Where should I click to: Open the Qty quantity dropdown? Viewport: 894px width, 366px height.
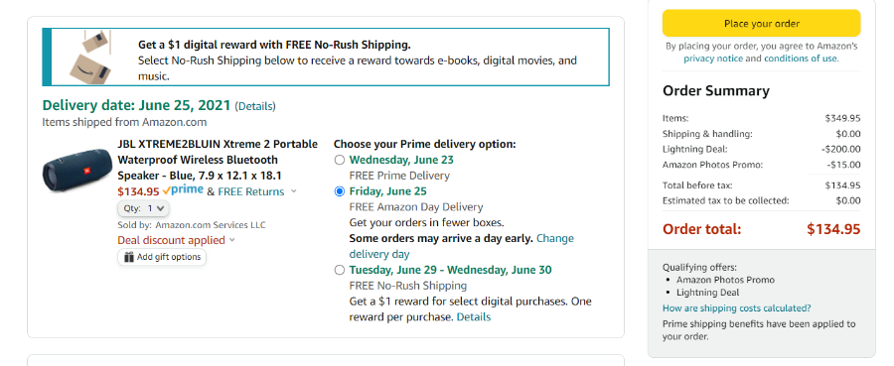[143, 208]
